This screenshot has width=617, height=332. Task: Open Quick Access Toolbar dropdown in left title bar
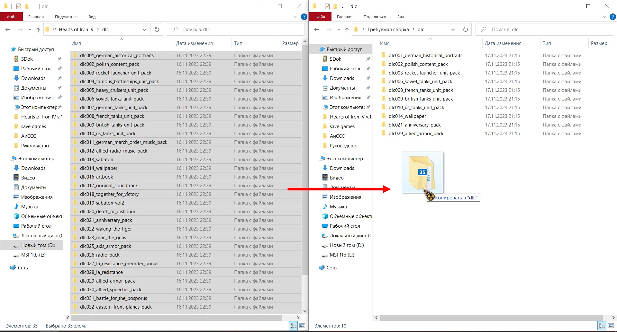click(x=34, y=6)
